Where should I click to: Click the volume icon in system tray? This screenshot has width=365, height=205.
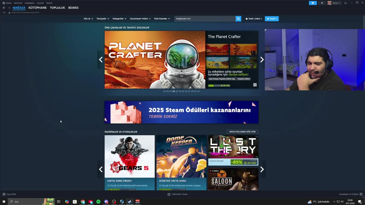click(x=342, y=202)
